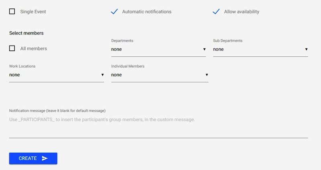
Task: Uncheck Allow availability option
Action: coord(216,12)
